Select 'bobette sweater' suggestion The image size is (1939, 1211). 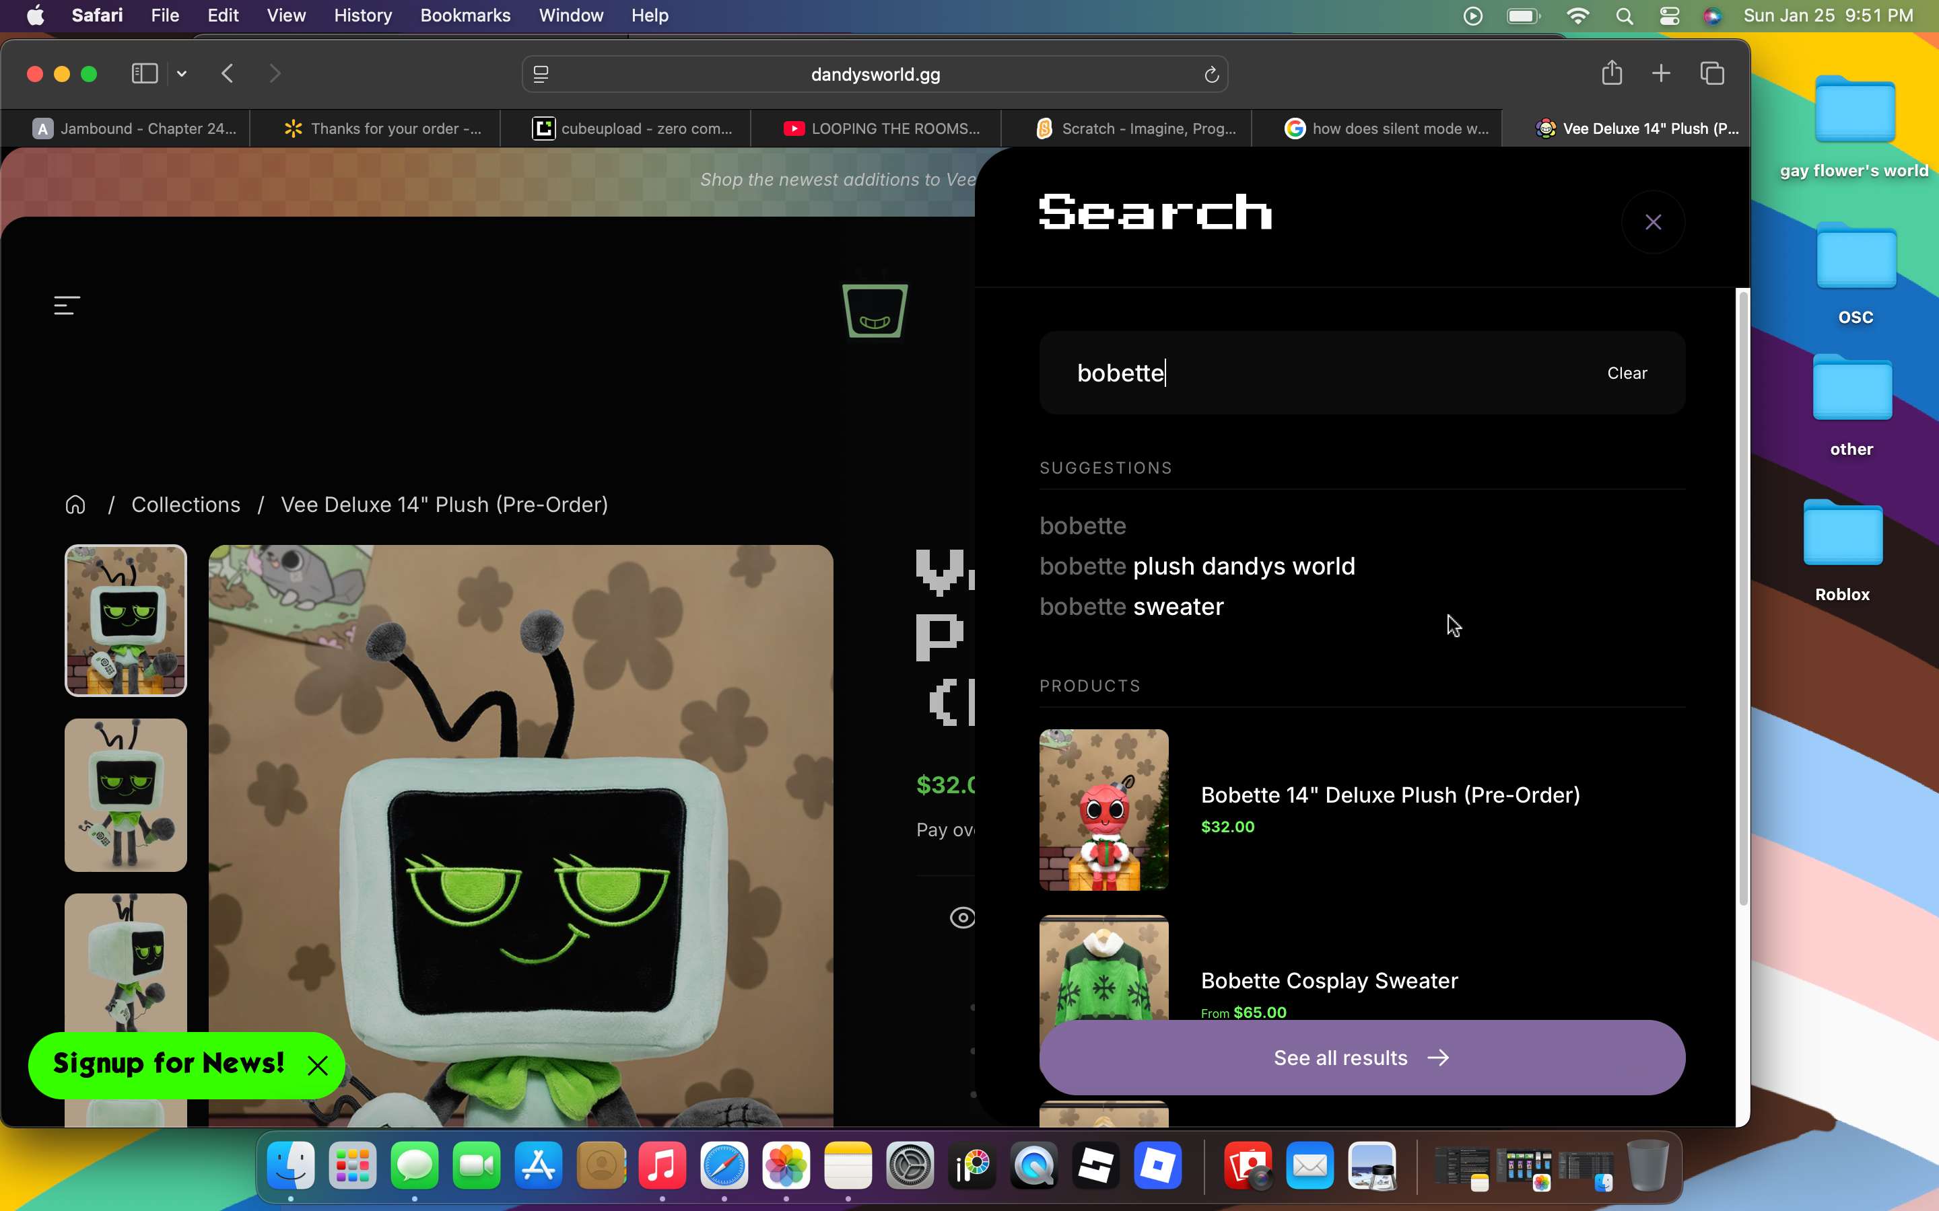tap(1131, 606)
